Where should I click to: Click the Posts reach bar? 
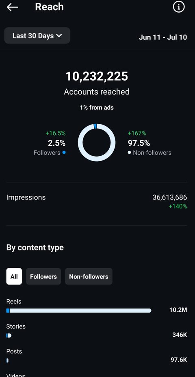pos(7,360)
